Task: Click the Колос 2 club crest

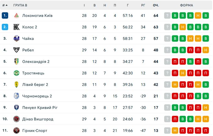Action: [x=16, y=27]
